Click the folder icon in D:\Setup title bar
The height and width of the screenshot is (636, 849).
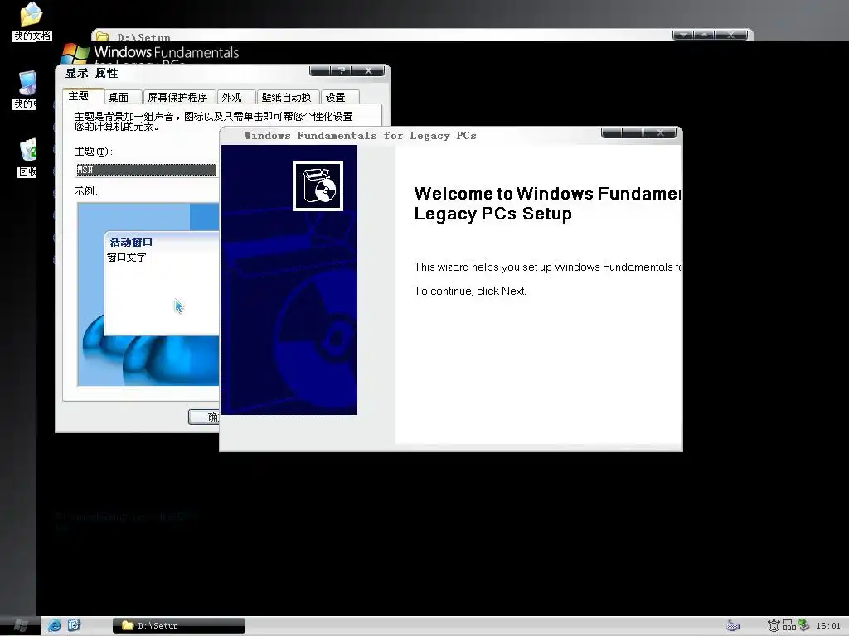pyautogui.click(x=102, y=36)
